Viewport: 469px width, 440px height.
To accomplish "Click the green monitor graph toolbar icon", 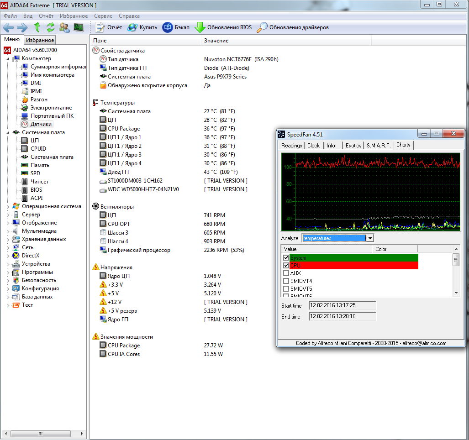I will click(79, 27).
